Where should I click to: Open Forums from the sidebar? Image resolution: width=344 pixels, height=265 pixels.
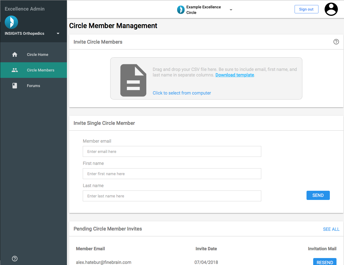pyautogui.click(x=34, y=86)
